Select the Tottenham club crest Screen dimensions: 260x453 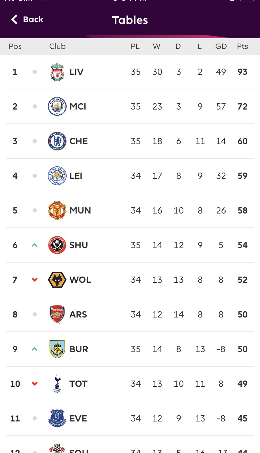(x=57, y=384)
